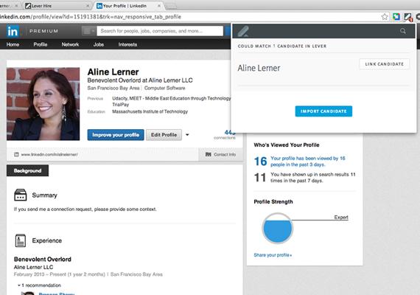Click Share your profile link

coord(273,255)
